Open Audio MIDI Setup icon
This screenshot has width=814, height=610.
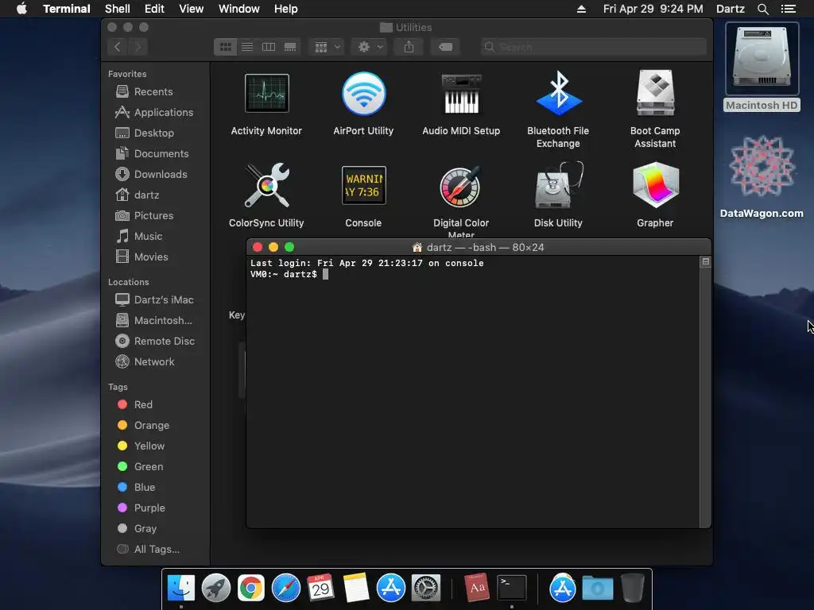tap(461, 94)
